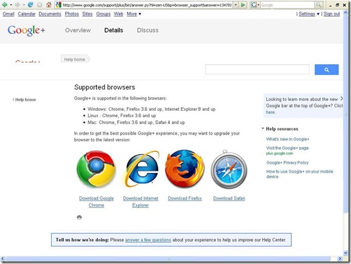The image size is (351, 264).
Task: Click the forward navigation arrow
Action: [x=17, y=4]
